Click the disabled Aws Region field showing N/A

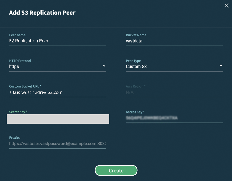click(174, 92)
